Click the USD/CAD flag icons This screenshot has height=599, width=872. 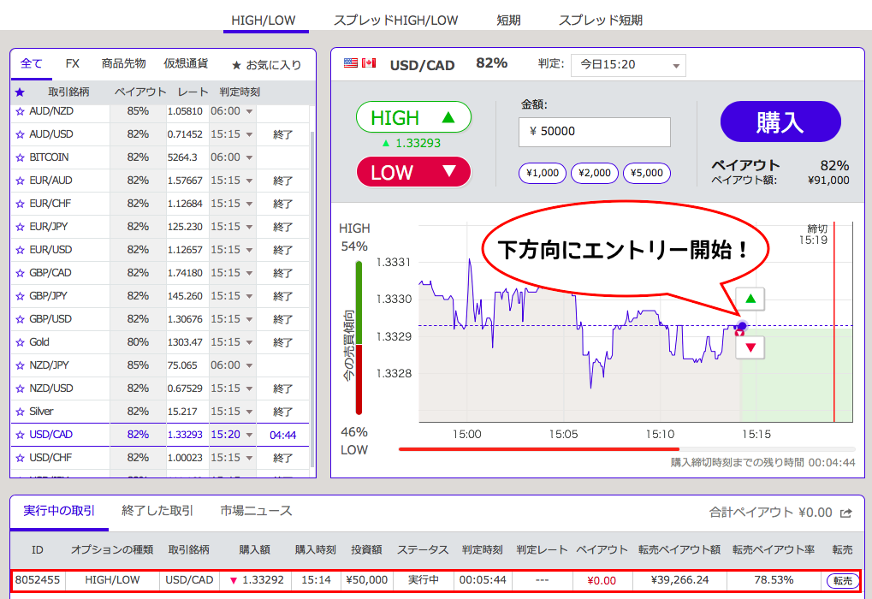[x=359, y=63]
